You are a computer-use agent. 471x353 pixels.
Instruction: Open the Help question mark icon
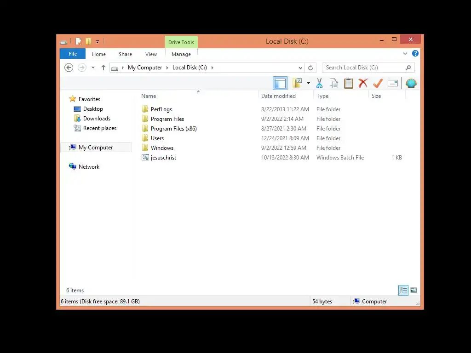(415, 53)
